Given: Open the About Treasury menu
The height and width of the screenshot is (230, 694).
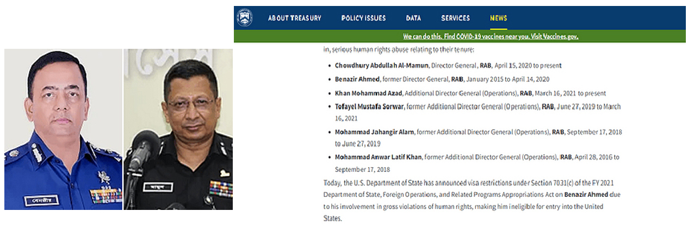Looking at the screenshot, I should 294,18.
